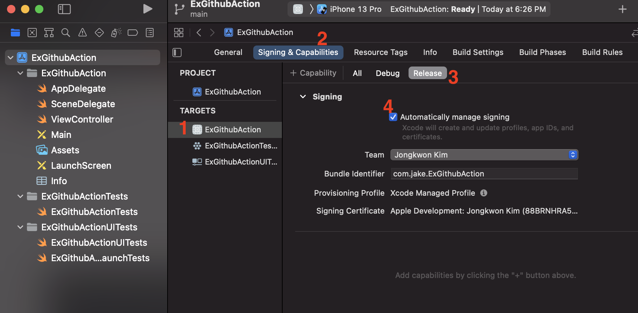This screenshot has height=313, width=638.
Task: Edit the Bundle Identifier field
Action: [484, 174]
